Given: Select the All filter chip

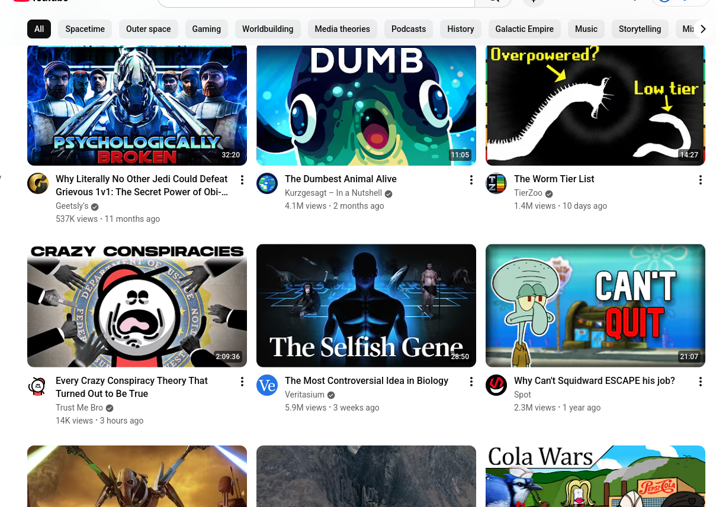Looking at the screenshot, I should coord(39,29).
